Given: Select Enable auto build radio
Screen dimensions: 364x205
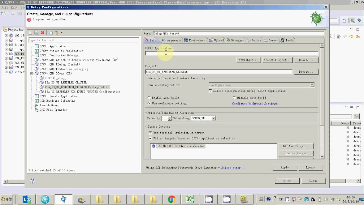Looking at the screenshot, I should pos(149,98).
